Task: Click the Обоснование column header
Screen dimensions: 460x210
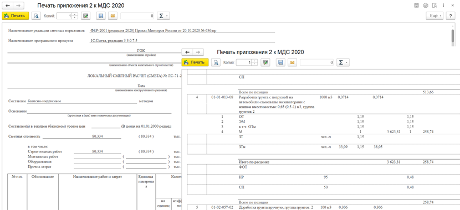Action: (x=43, y=177)
